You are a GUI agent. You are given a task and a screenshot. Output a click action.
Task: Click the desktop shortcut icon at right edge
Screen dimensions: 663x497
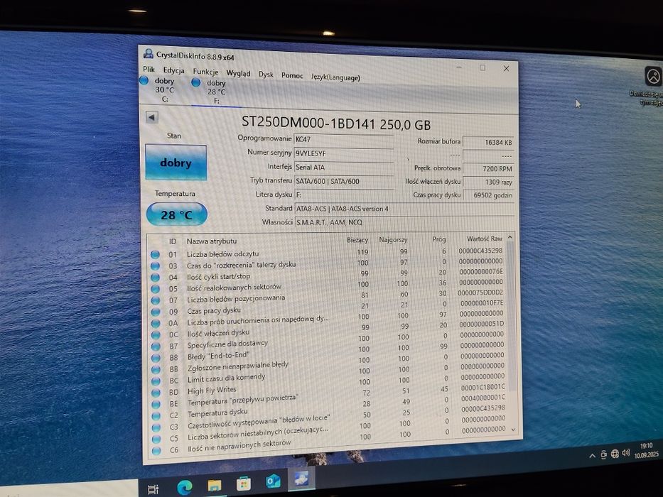pyautogui.click(x=653, y=77)
